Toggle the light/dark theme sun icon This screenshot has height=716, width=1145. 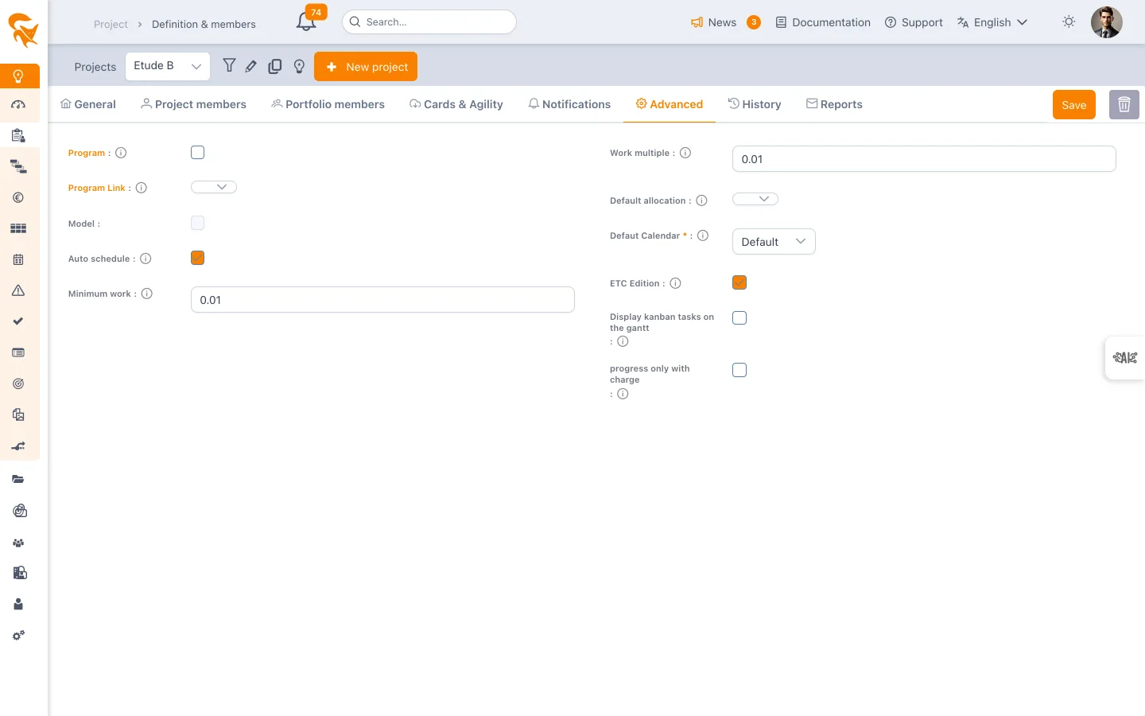tap(1069, 22)
